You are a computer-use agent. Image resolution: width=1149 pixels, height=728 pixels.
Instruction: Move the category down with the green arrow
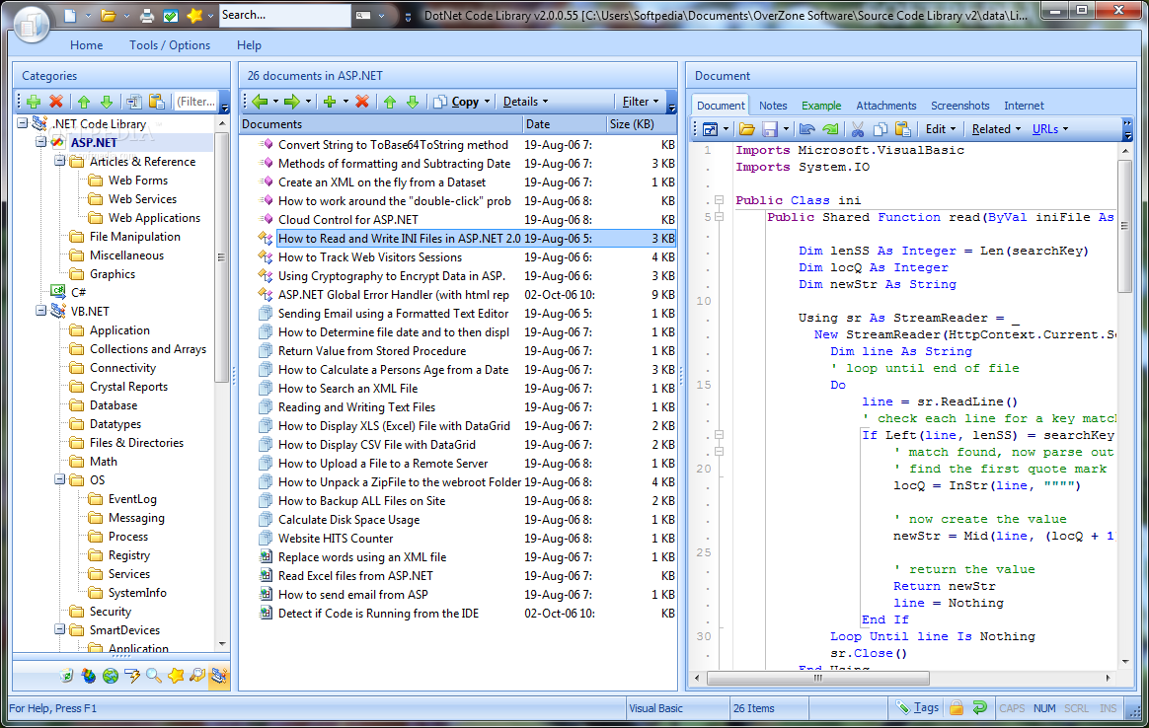pyautogui.click(x=107, y=102)
